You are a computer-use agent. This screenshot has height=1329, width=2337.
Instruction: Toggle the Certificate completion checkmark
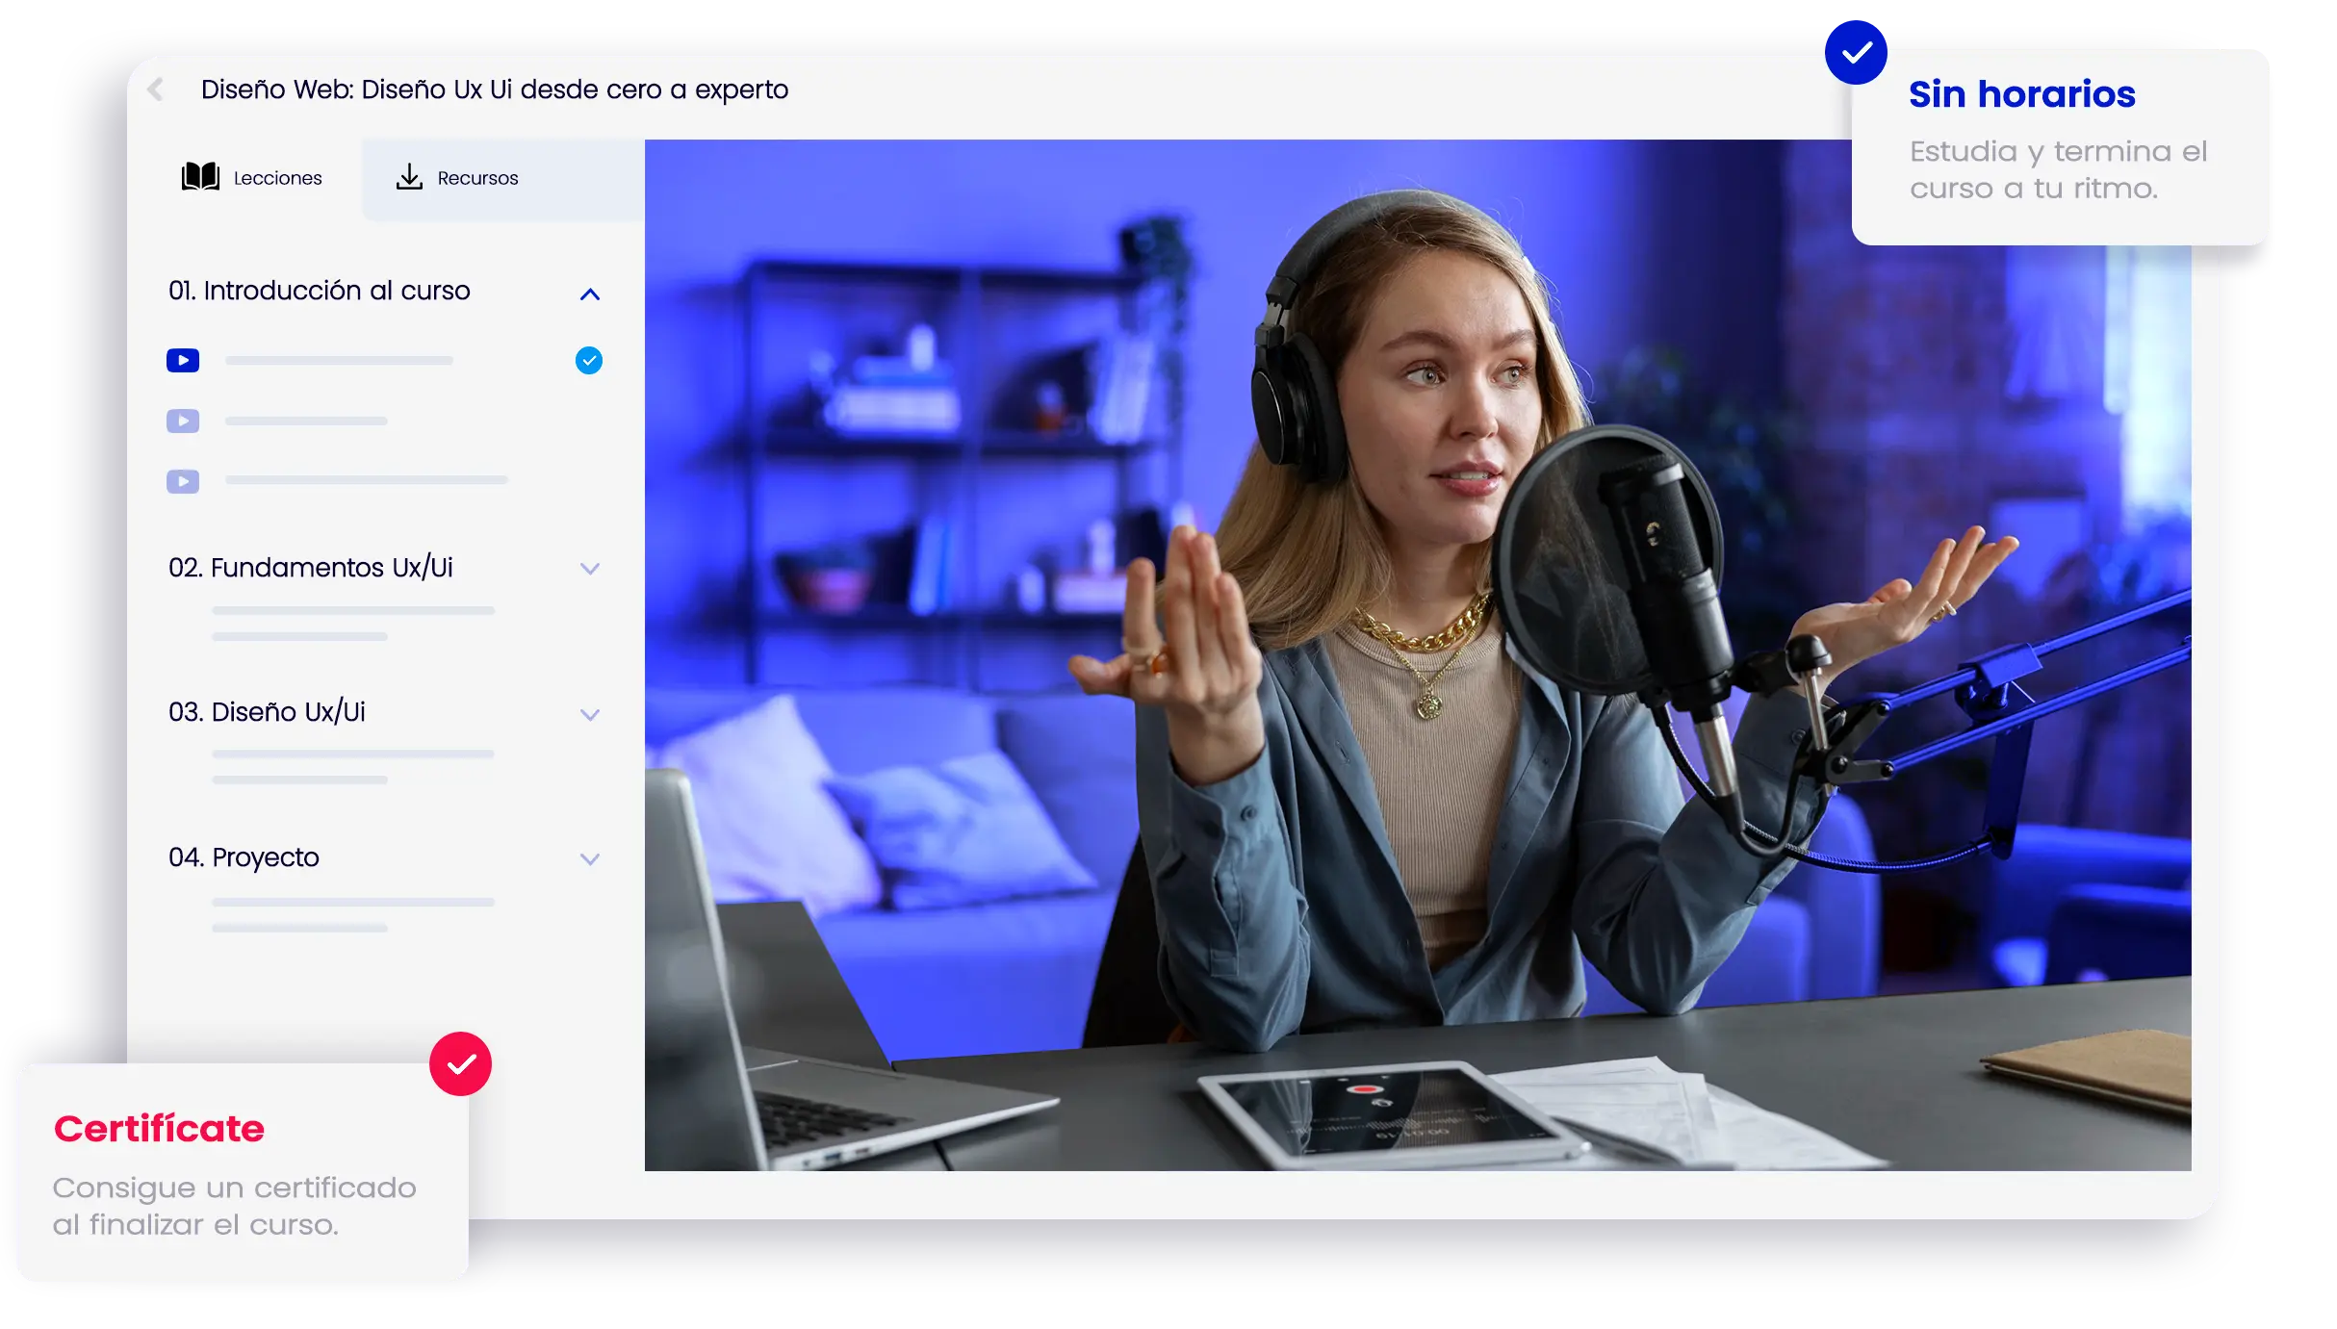459,1062
